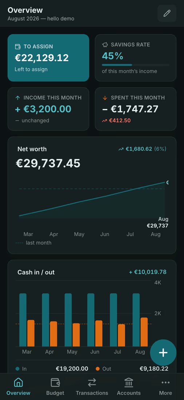184x400 pixels.
Task: Switch to the Budget tab
Action: pos(55,387)
